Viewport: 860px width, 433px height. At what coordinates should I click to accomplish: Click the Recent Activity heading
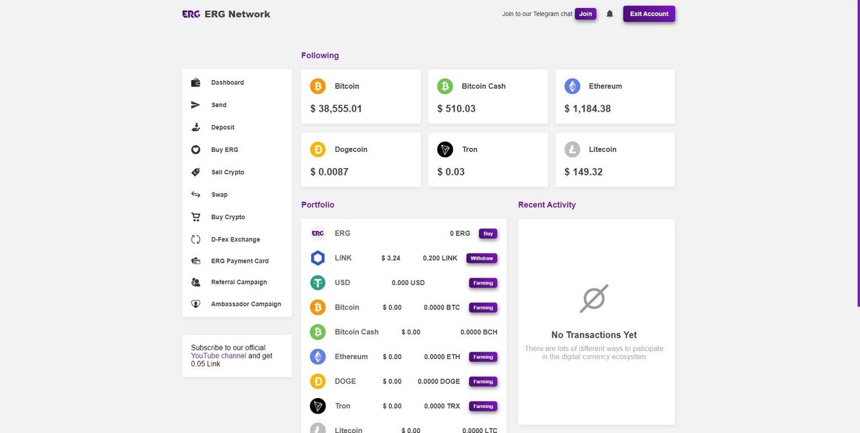[547, 204]
